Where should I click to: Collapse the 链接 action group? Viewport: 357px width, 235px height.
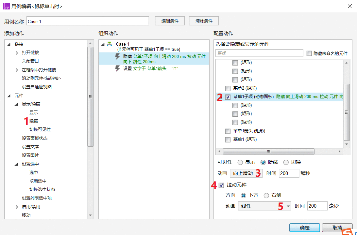tap(8, 44)
